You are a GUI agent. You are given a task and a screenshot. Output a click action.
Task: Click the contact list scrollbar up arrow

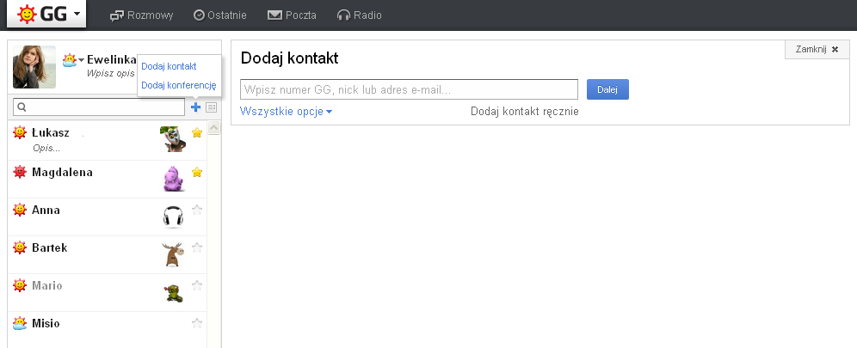pyautogui.click(x=214, y=128)
